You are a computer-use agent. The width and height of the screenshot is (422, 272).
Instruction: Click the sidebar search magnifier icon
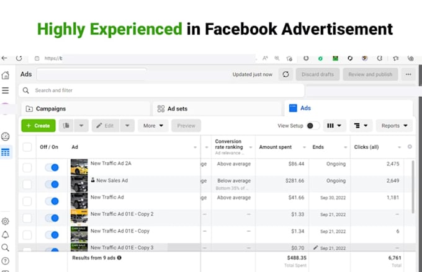[x=6, y=248]
